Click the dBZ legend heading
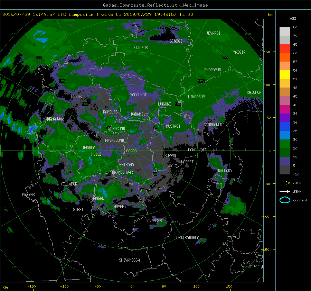 (293, 18)
